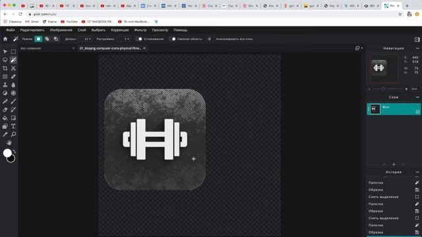Open the Слой menu
Image resolution: width=422 pixels, height=237 pixels.
(82, 30)
